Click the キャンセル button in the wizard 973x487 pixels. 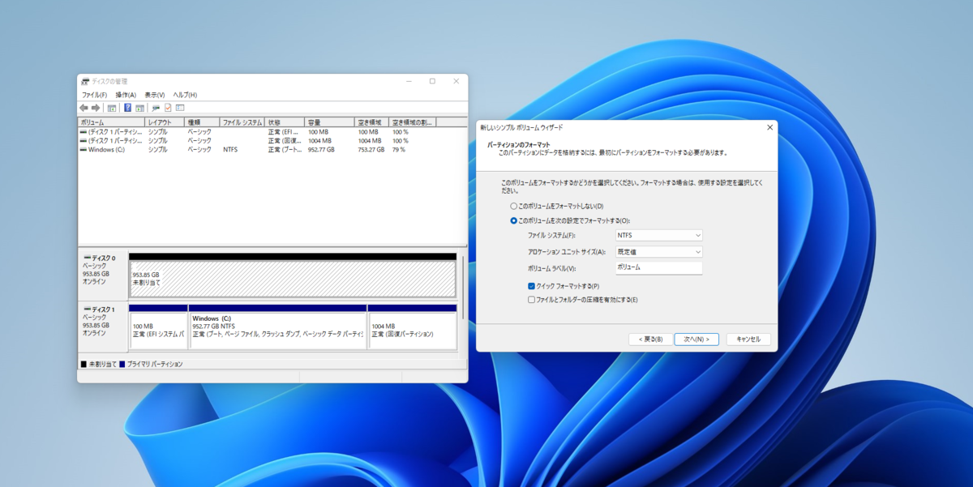tap(748, 339)
